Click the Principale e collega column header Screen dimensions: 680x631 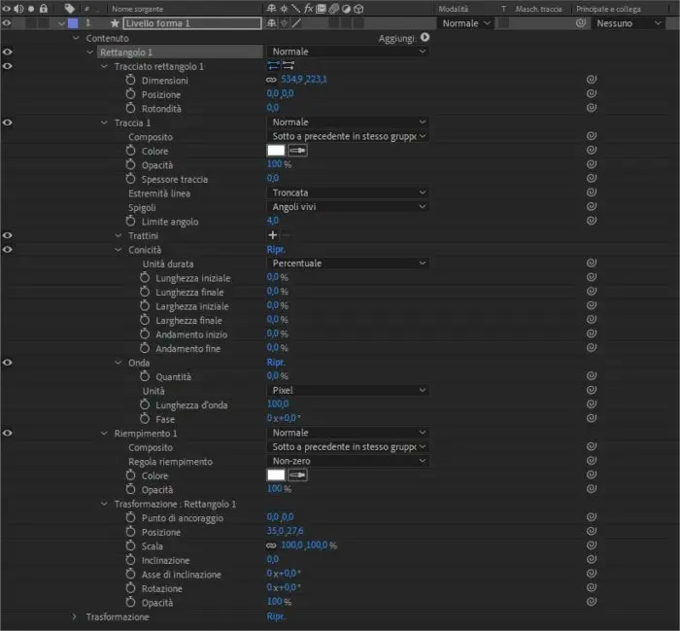pos(608,9)
